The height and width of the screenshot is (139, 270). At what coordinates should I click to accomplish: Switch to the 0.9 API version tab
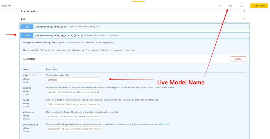[x=219, y=6]
